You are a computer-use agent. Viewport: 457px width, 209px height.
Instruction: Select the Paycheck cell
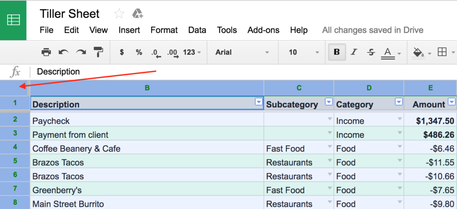(147, 120)
